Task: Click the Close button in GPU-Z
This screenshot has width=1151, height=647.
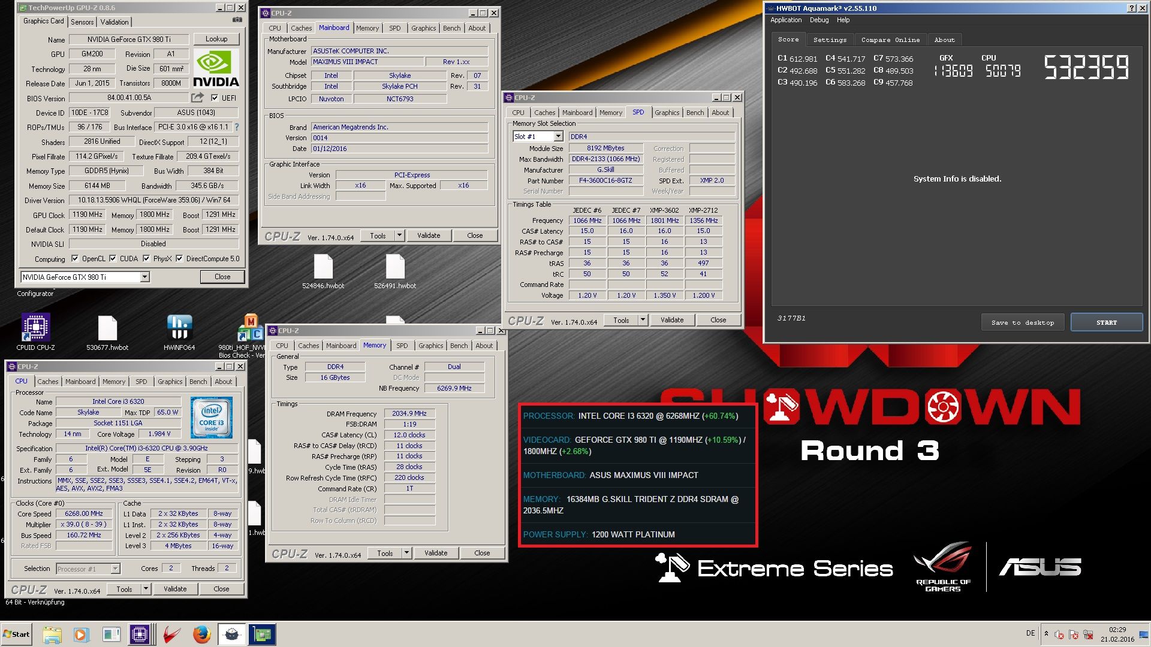Action: 222,277
